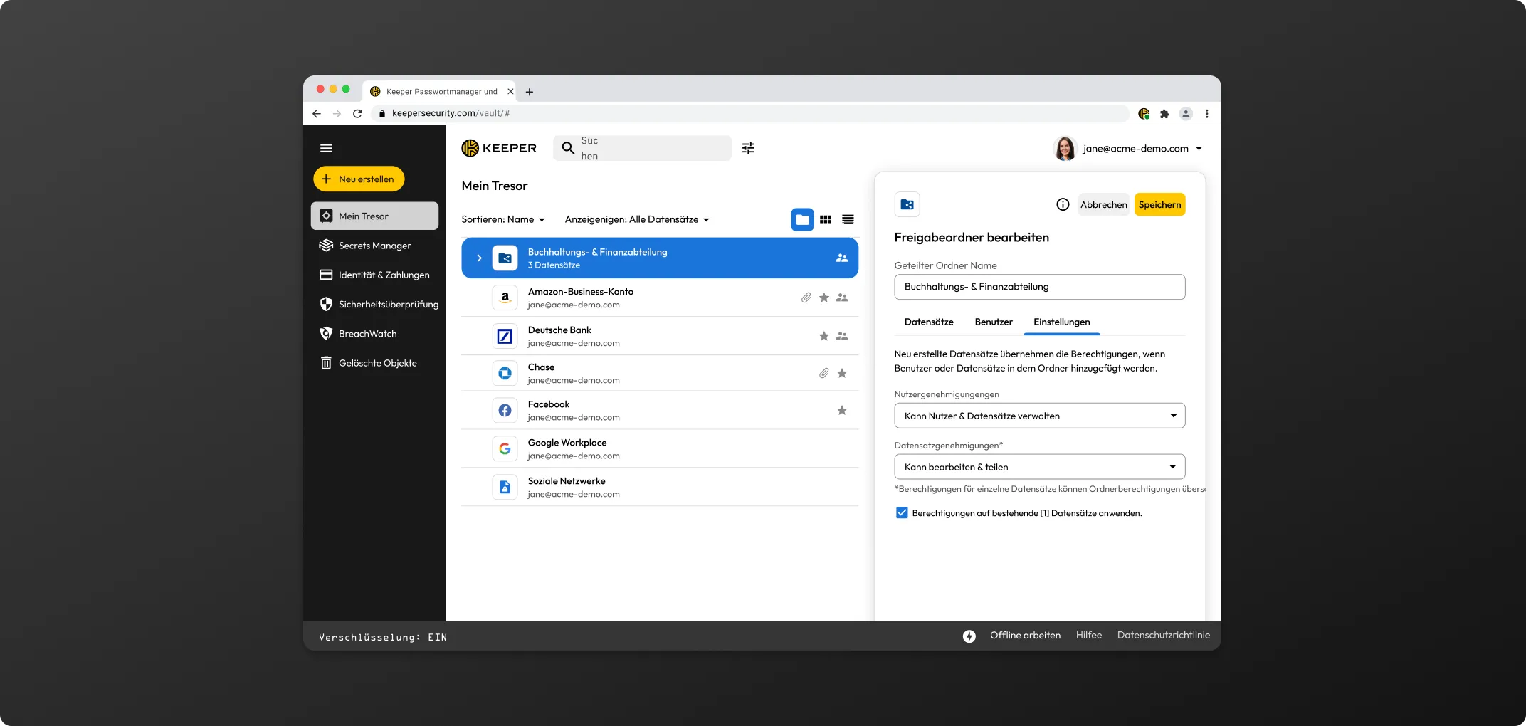The height and width of the screenshot is (726, 1526).
Task: Open Facebook record
Action: coord(660,410)
